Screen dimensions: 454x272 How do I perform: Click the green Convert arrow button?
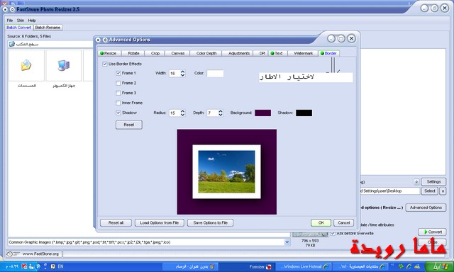pos(432,232)
